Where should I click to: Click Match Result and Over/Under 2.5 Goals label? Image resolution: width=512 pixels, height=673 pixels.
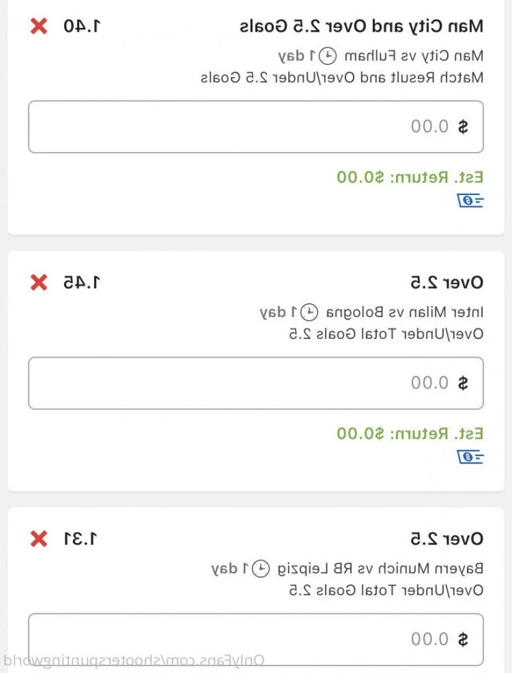click(342, 78)
